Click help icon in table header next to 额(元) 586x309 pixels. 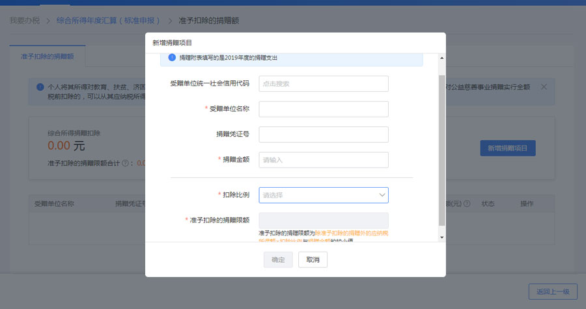[467, 203]
